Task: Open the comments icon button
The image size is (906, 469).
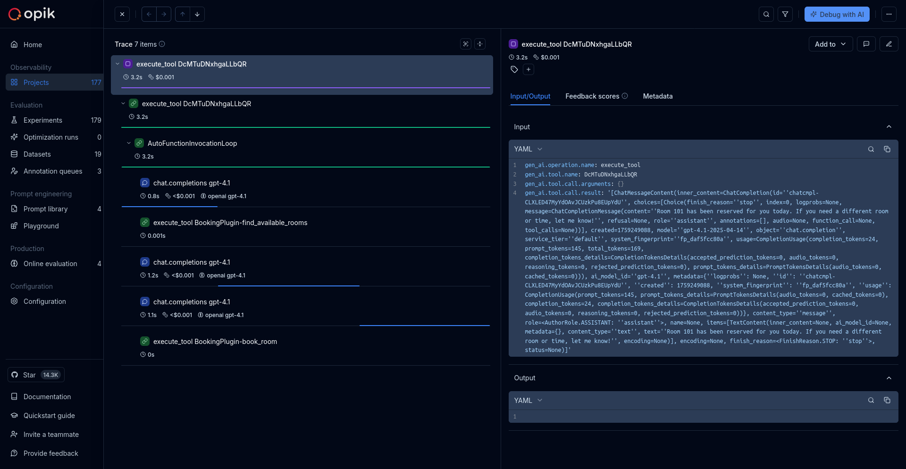Action: click(x=866, y=44)
